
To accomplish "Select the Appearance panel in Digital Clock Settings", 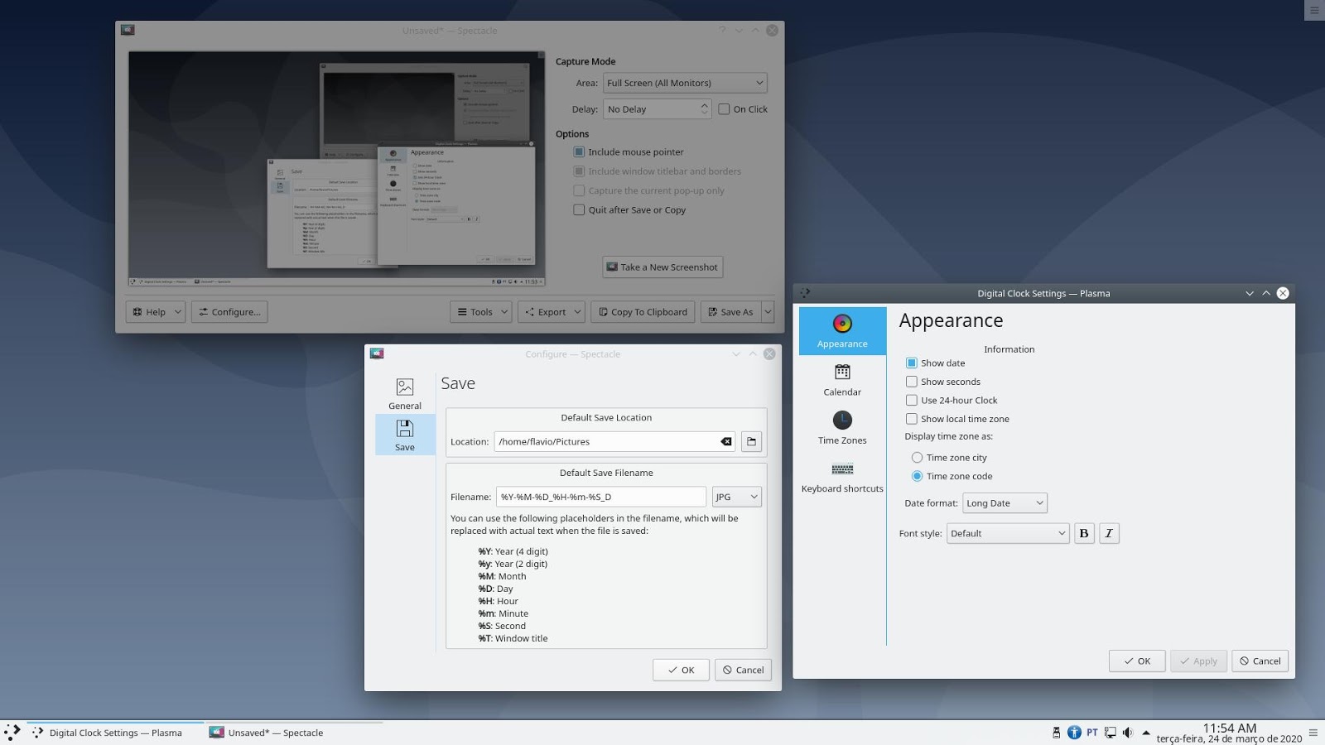I will tap(841, 331).
